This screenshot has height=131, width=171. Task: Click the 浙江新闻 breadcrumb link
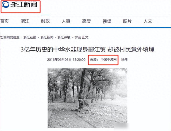pyautogui.click(x=47, y=37)
